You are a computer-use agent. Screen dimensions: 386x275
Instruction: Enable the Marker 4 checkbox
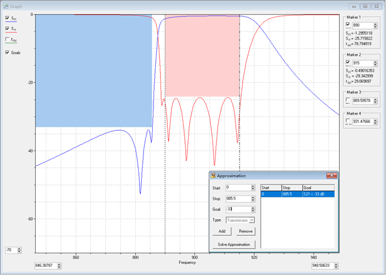(349, 121)
